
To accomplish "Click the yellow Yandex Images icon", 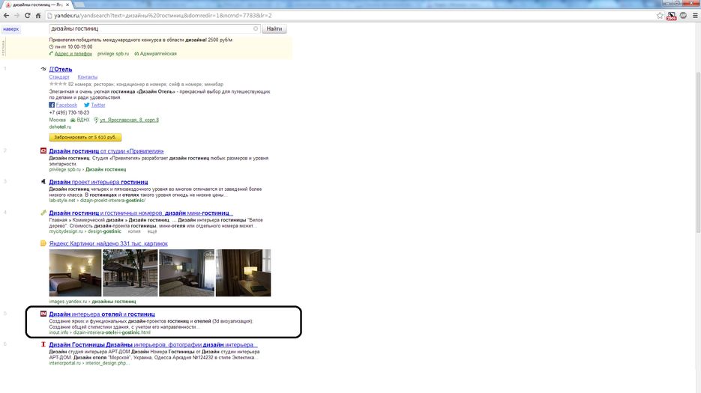I will (x=43, y=243).
